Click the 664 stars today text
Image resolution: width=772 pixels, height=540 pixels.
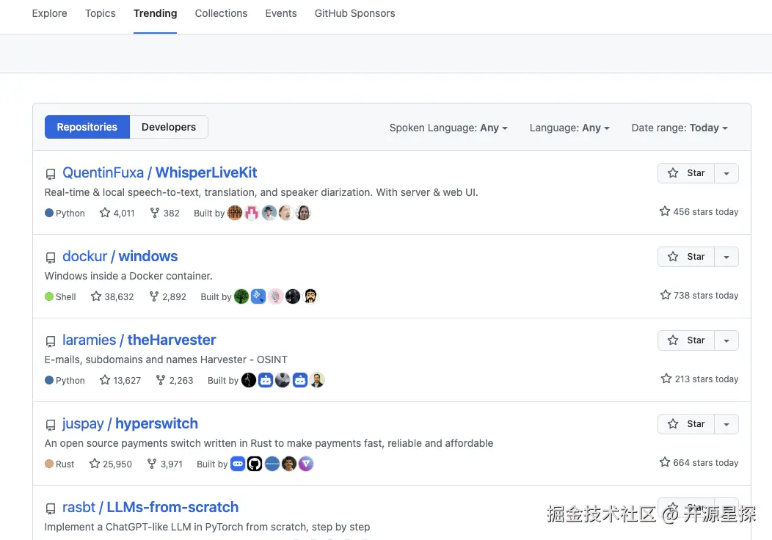[x=699, y=463]
